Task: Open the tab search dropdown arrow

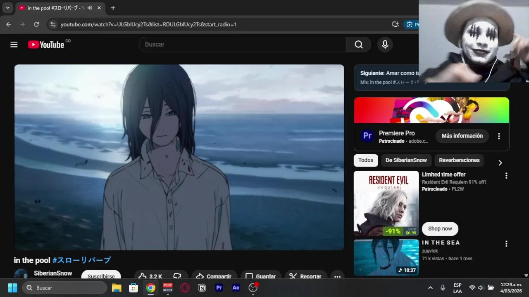Action: point(7,8)
